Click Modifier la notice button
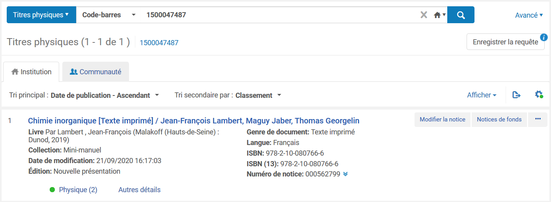The height and width of the screenshot is (202, 551). (442, 119)
